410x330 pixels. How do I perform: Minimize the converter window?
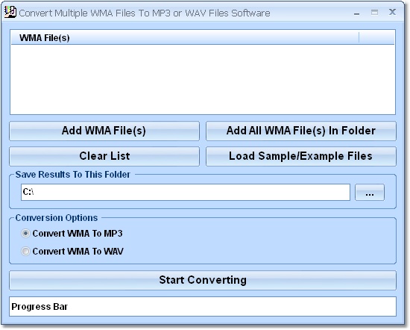click(x=356, y=13)
